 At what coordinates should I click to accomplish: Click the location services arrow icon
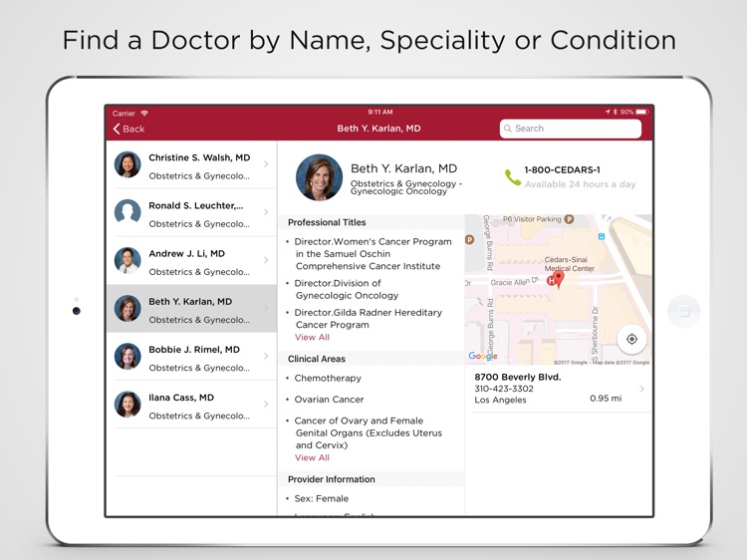click(608, 112)
